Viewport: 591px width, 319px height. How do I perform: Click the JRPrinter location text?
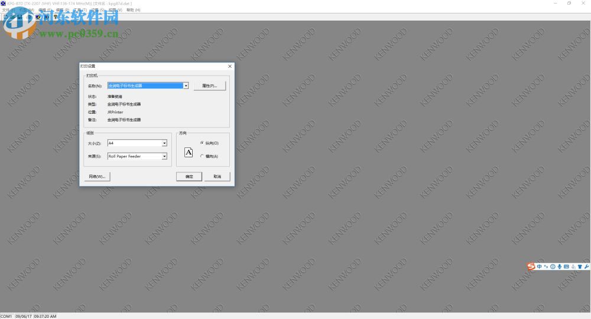[115, 112]
